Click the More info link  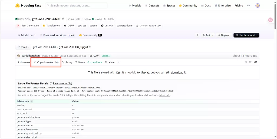click(165, 95)
